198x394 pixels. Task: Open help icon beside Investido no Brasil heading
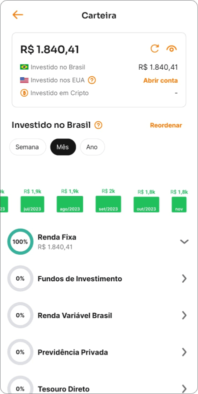[98, 125]
